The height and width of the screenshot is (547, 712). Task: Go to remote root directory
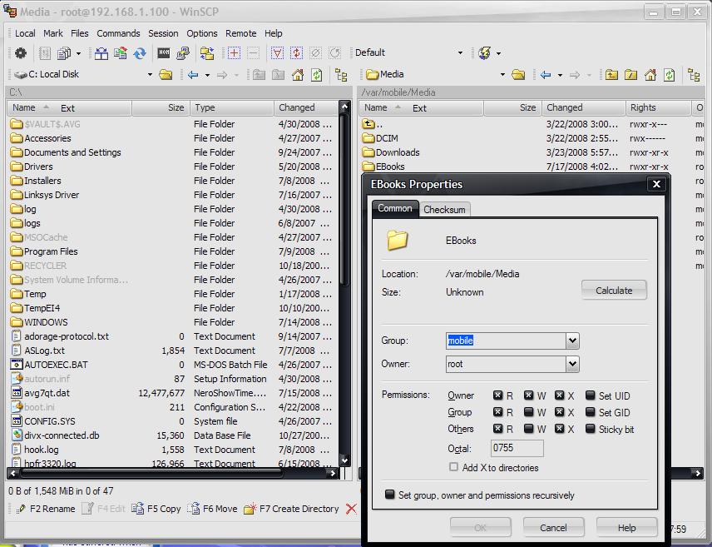[630, 75]
